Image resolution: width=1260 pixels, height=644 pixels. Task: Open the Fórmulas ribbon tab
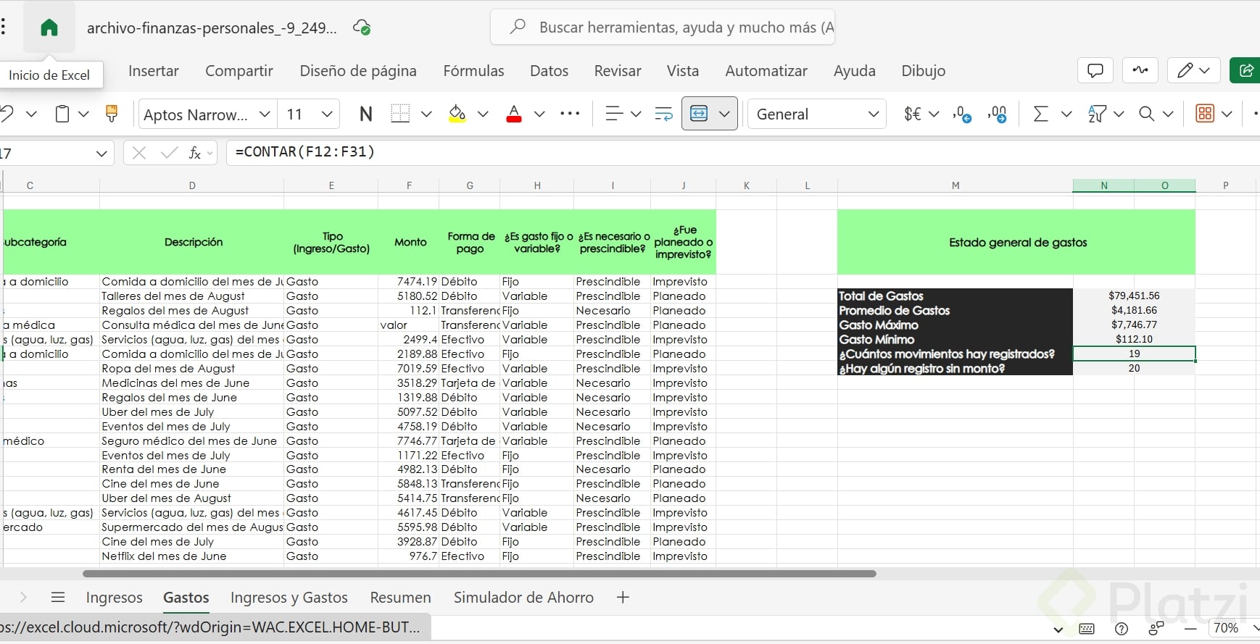(473, 71)
